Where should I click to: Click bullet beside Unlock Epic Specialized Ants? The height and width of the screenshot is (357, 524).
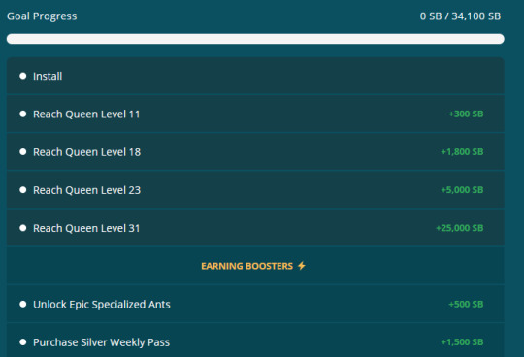(x=23, y=305)
